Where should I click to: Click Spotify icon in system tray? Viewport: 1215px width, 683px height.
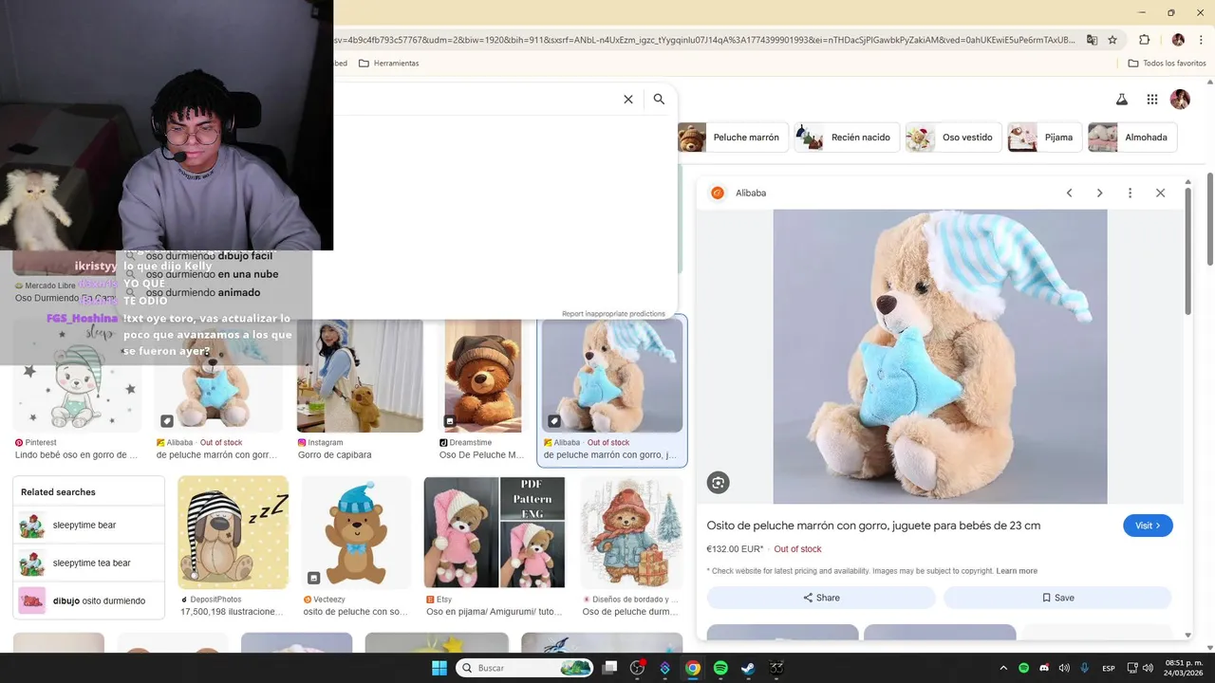(x=1023, y=668)
